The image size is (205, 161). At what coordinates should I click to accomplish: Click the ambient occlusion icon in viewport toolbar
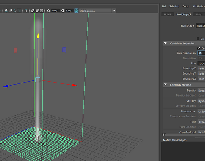[11, 11]
